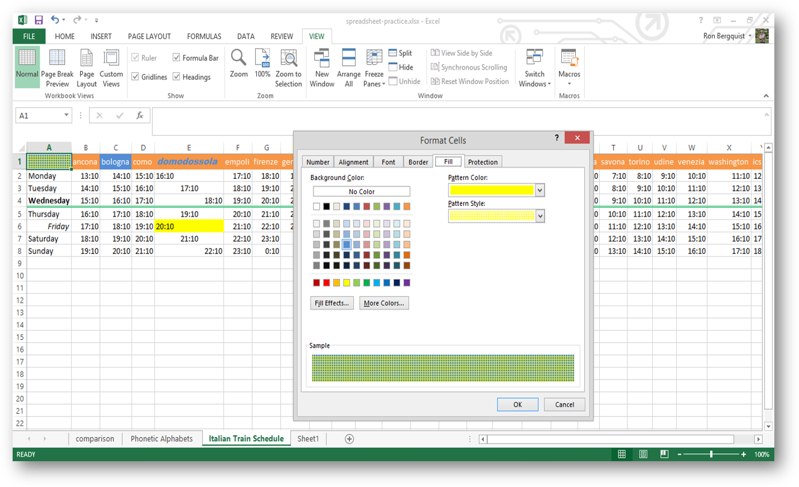Uncheck the Gridlines checkbox

point(135,77)
